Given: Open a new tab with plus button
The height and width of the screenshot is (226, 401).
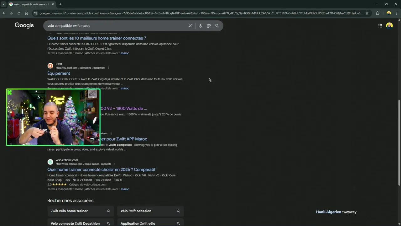Looking at the screenshot, I should [60, 4].
